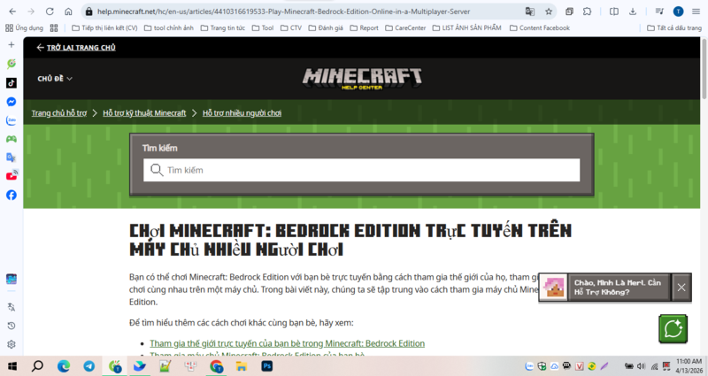Open the Content Facebook bookmark folder
The height and width of the screenshot is (376, 708).
(540, 28)
